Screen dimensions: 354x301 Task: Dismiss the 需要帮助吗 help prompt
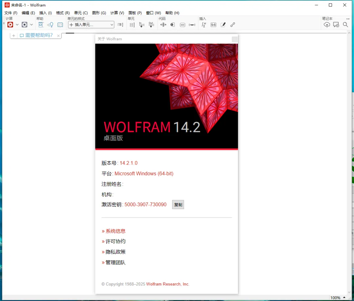click(58, 36)
